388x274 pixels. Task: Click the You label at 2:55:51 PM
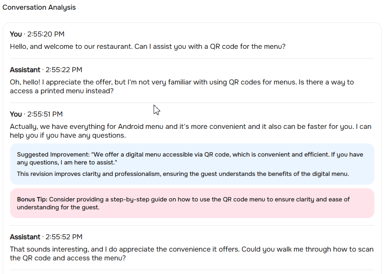pos(16,114)
